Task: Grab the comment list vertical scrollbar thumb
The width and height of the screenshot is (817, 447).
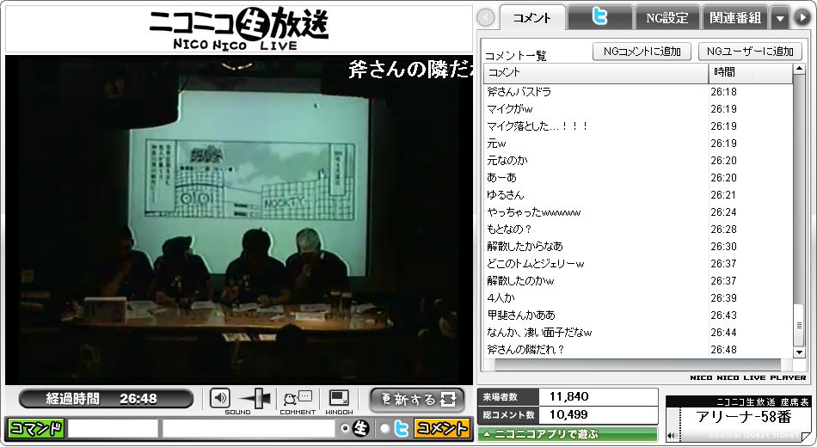Action: pos(799,325)
